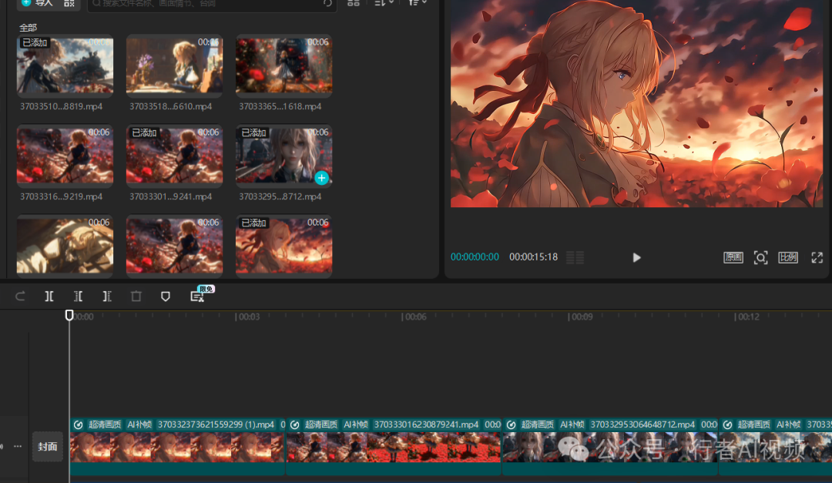832x483 pixels.
Task: Click the 37033510...8819.mp4 file name
Action: (61, 106)
